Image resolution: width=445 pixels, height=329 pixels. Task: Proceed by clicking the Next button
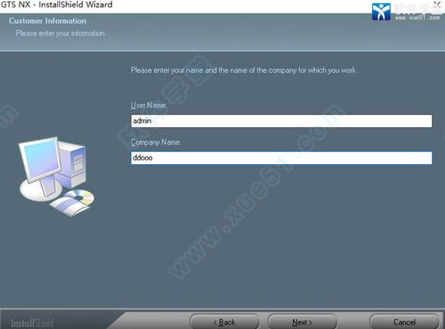pyautogui.click(x=302, y=322)
